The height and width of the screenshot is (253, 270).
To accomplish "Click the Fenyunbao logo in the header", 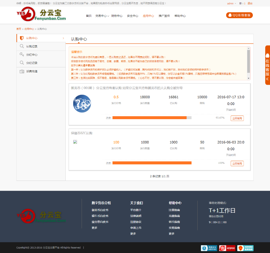I will click(x=41, y=14).
